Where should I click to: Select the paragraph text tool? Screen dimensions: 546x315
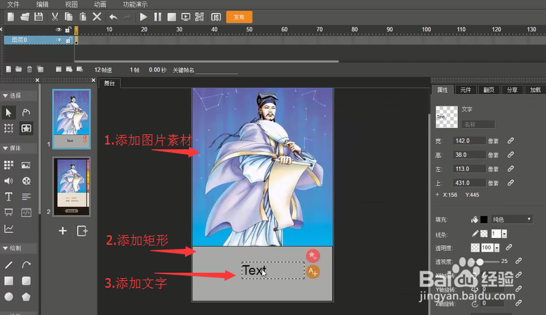click(26, 197)
